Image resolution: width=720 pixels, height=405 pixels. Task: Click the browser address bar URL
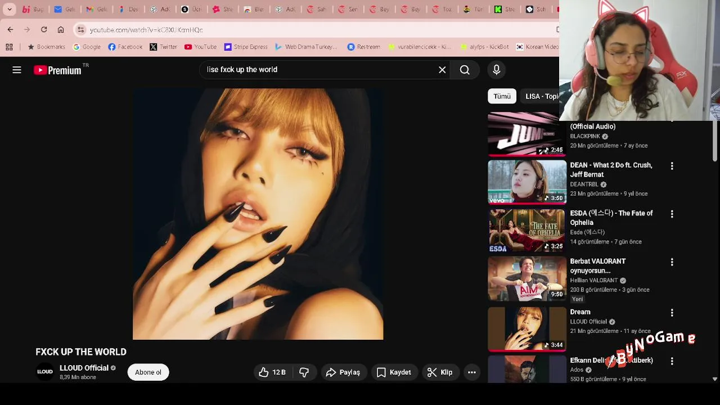pos(146,30)
